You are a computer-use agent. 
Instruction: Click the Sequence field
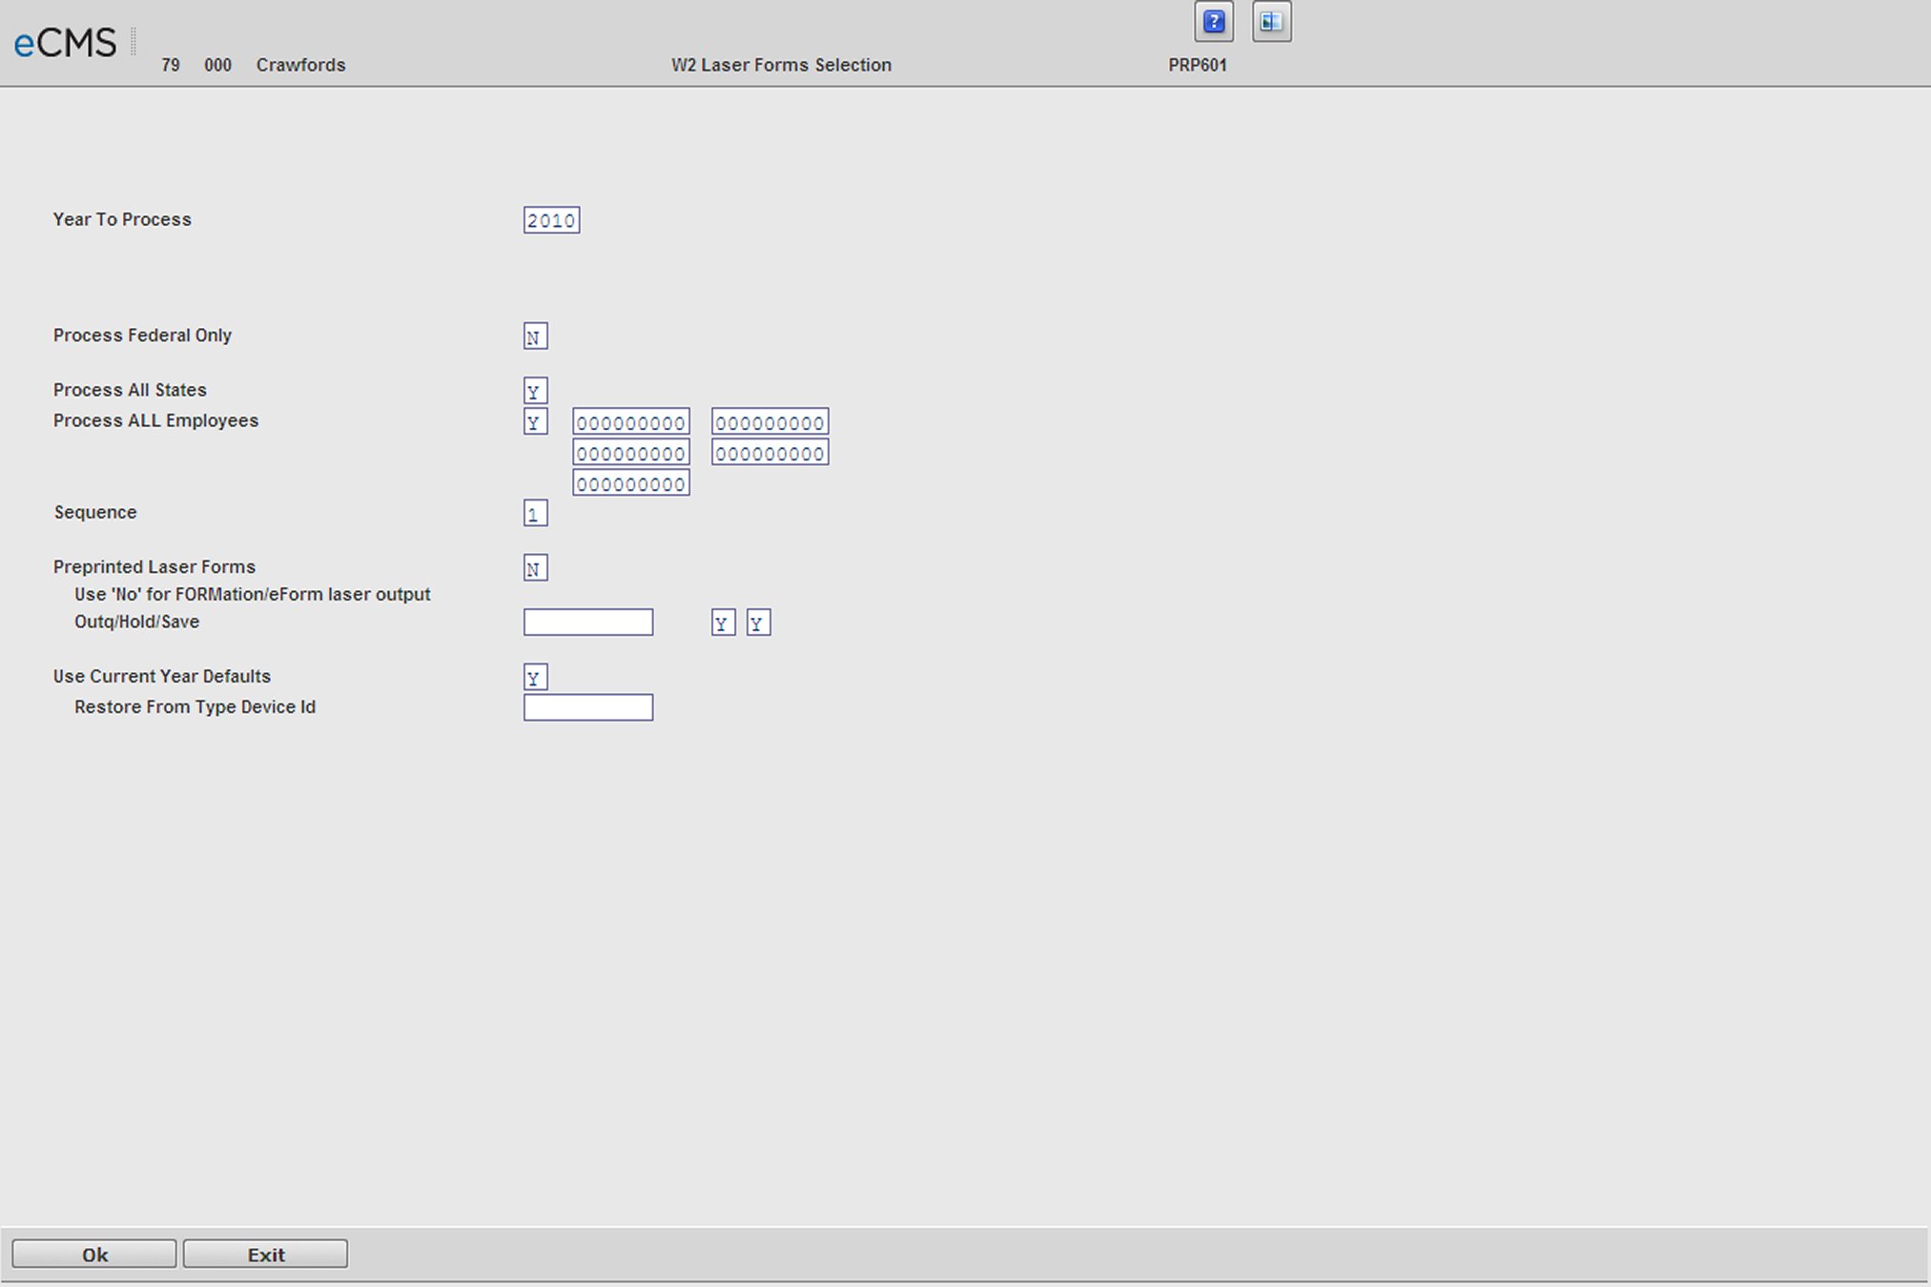point(535,514)
